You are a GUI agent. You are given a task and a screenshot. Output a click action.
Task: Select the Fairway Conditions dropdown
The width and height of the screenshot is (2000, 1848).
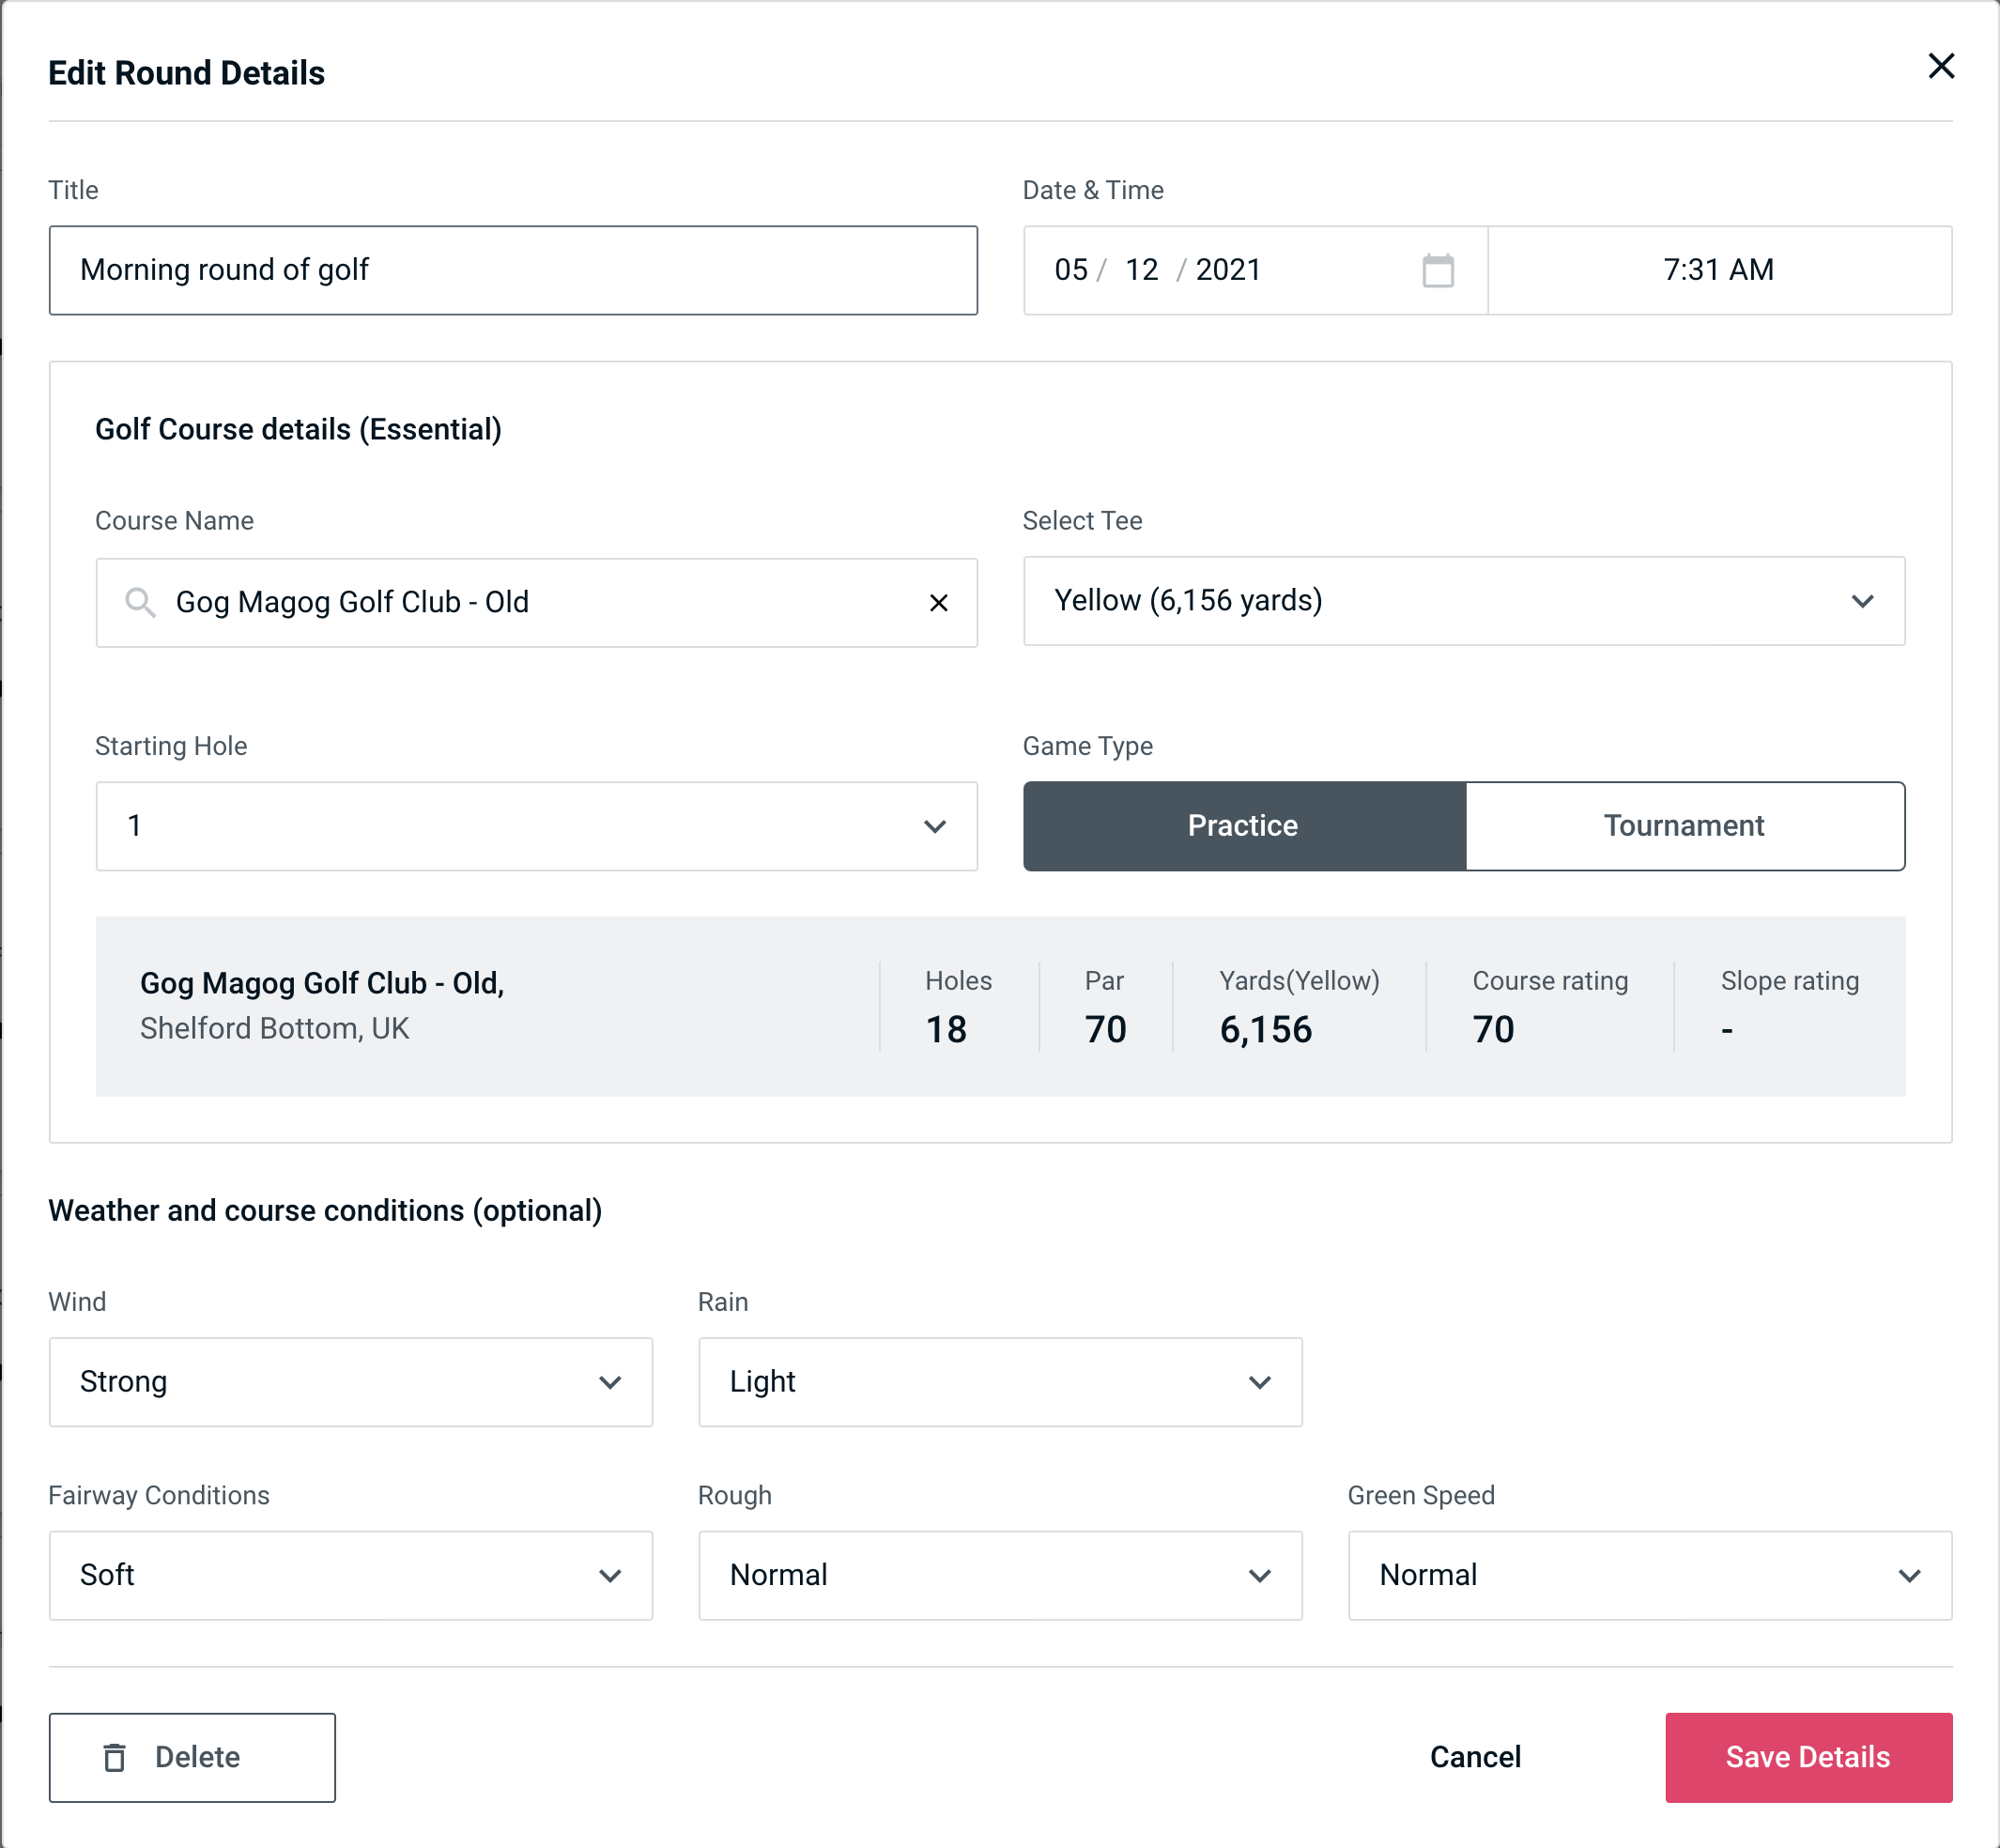pos(350,1577)
